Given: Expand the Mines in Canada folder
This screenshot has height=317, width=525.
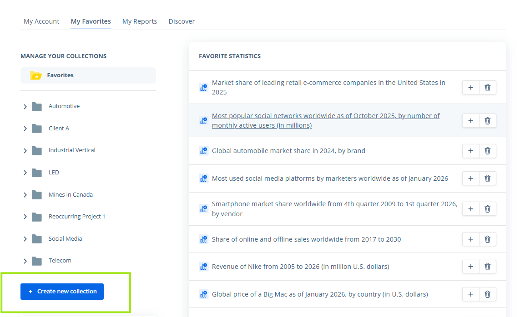Looking at the screenshot, I should point(25,195).
